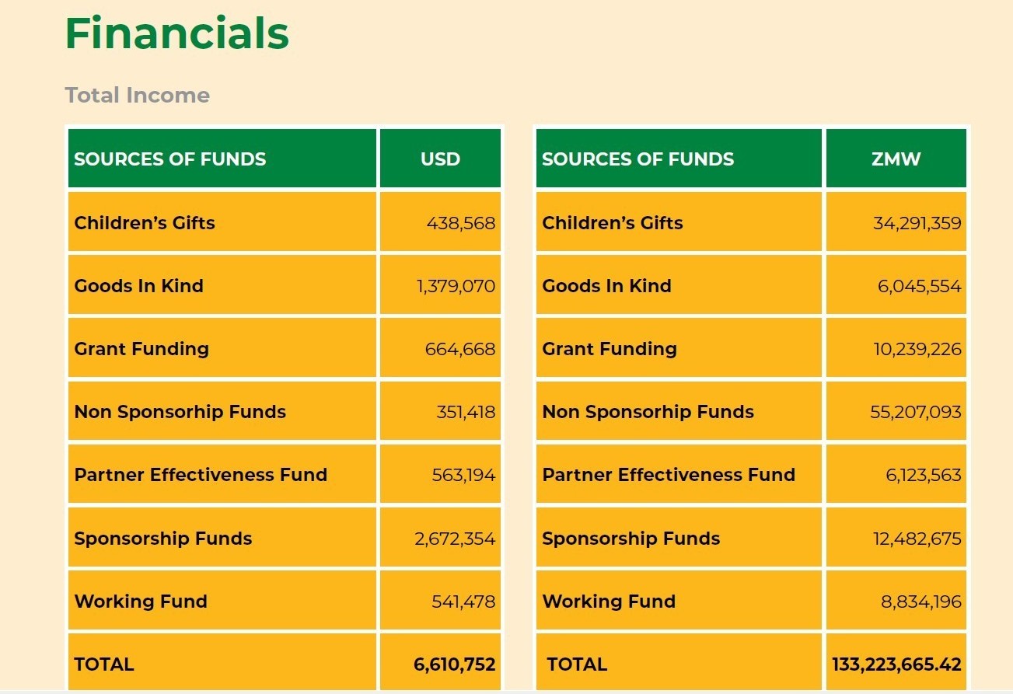Select Partner Effectiveness Fund value 563,194
Screen dimensions: 1013x694
tap(463, 475)
